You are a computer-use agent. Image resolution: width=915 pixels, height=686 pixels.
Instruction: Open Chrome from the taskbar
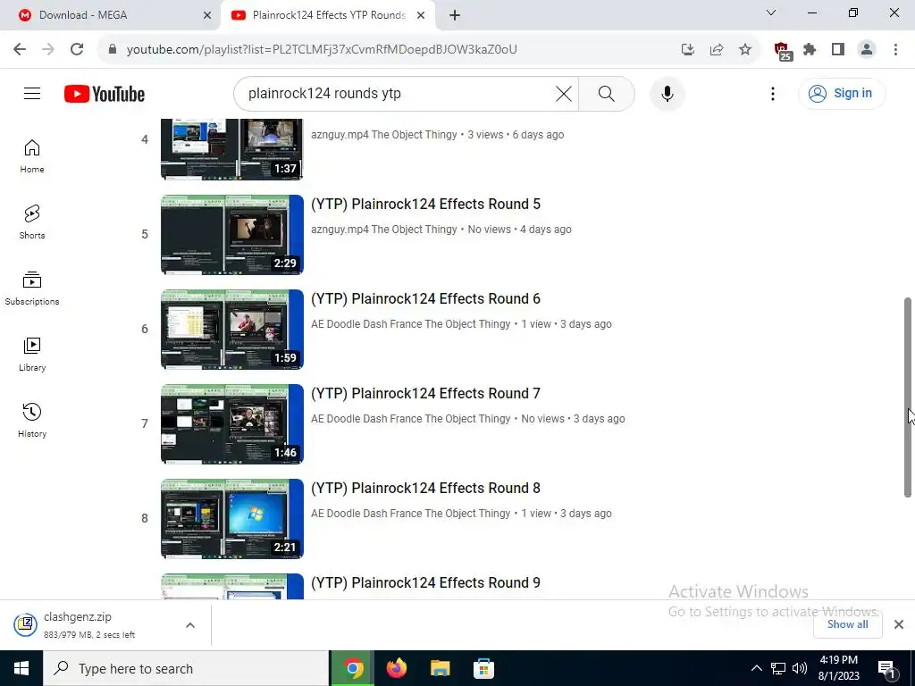point(352,668)
